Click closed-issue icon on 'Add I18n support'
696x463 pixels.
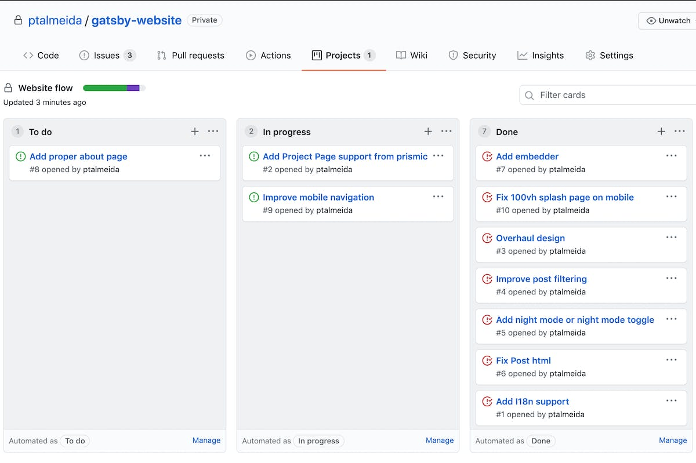(487, 402)
